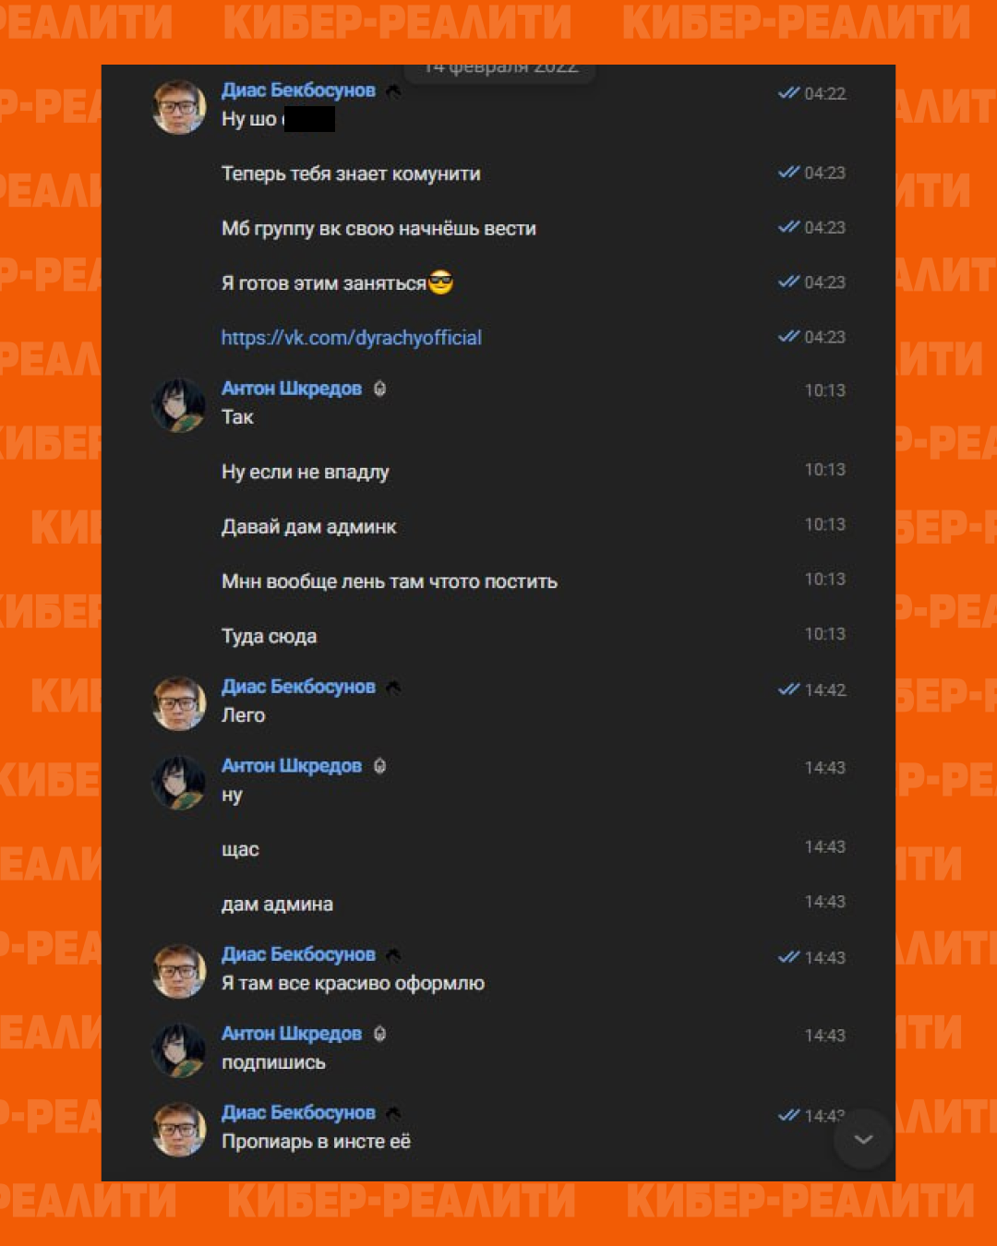Viewport: 997px width, 1246px height.
Task: Click Диас Бекбосунов avatar beside 'Ну шо'
Action: coord(179,107)
